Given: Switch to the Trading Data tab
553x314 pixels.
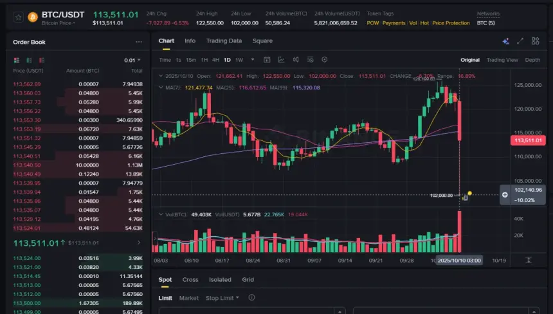Looking at the screenshot, I should coord(224,41).
